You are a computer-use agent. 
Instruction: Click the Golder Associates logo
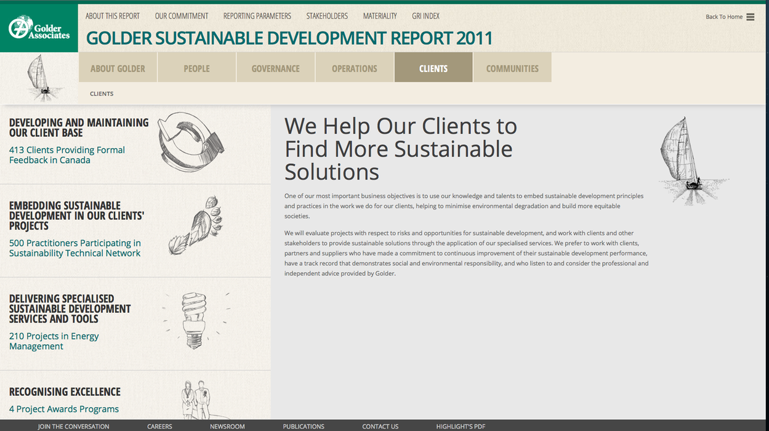[x=39, y=28]
